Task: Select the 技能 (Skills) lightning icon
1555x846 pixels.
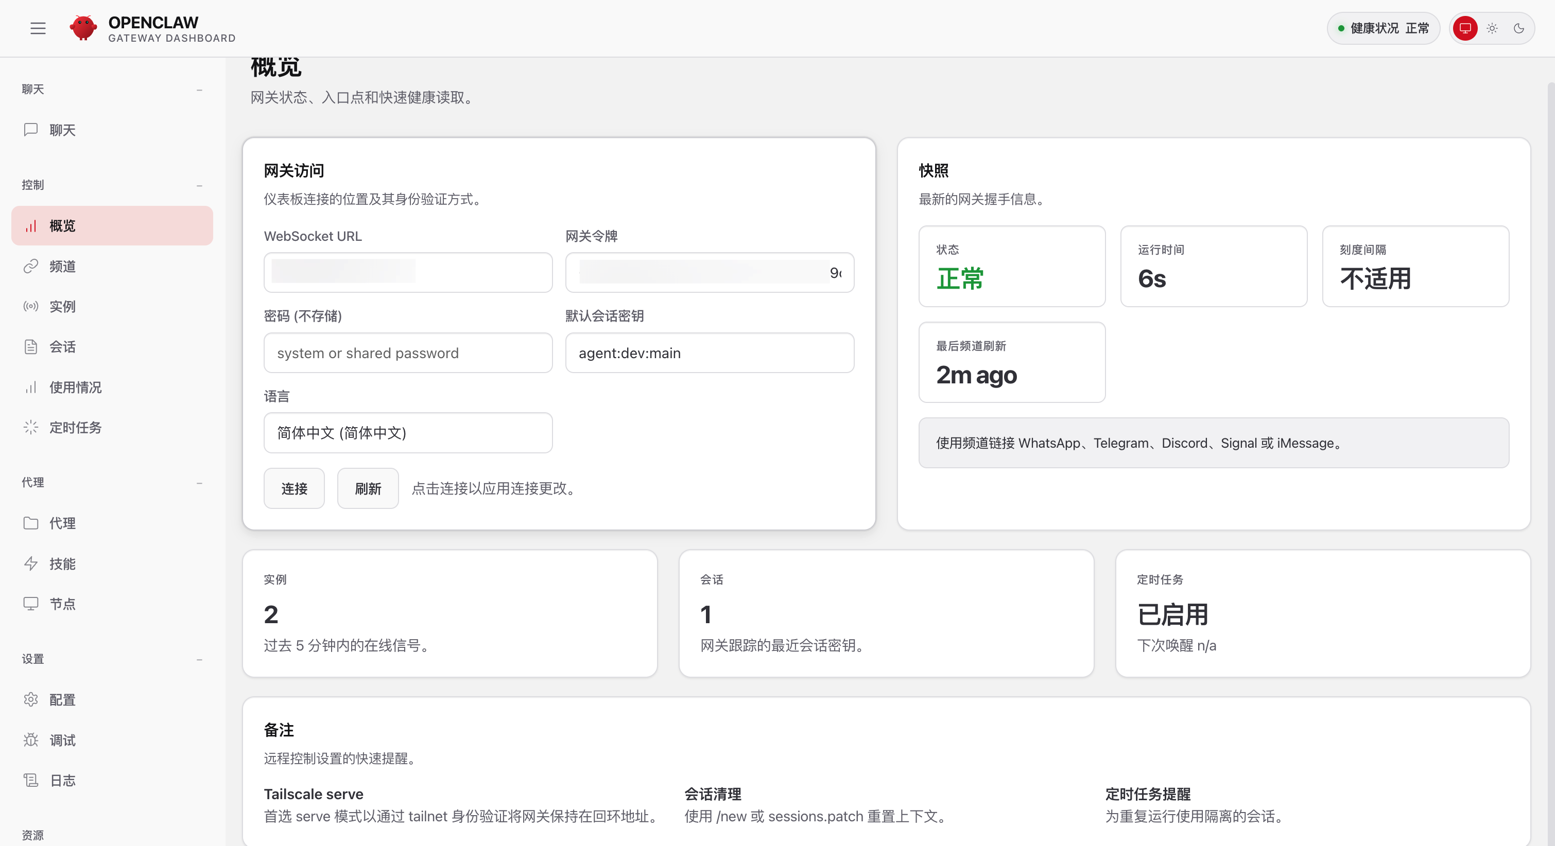Action: 31,563
